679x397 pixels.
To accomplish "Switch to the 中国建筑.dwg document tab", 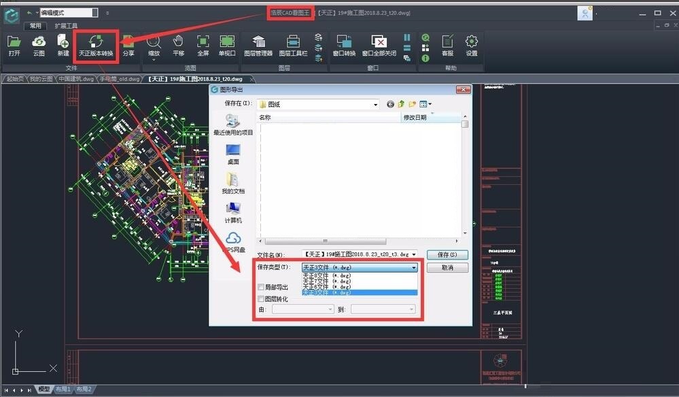I will click(x=75, y=79).
